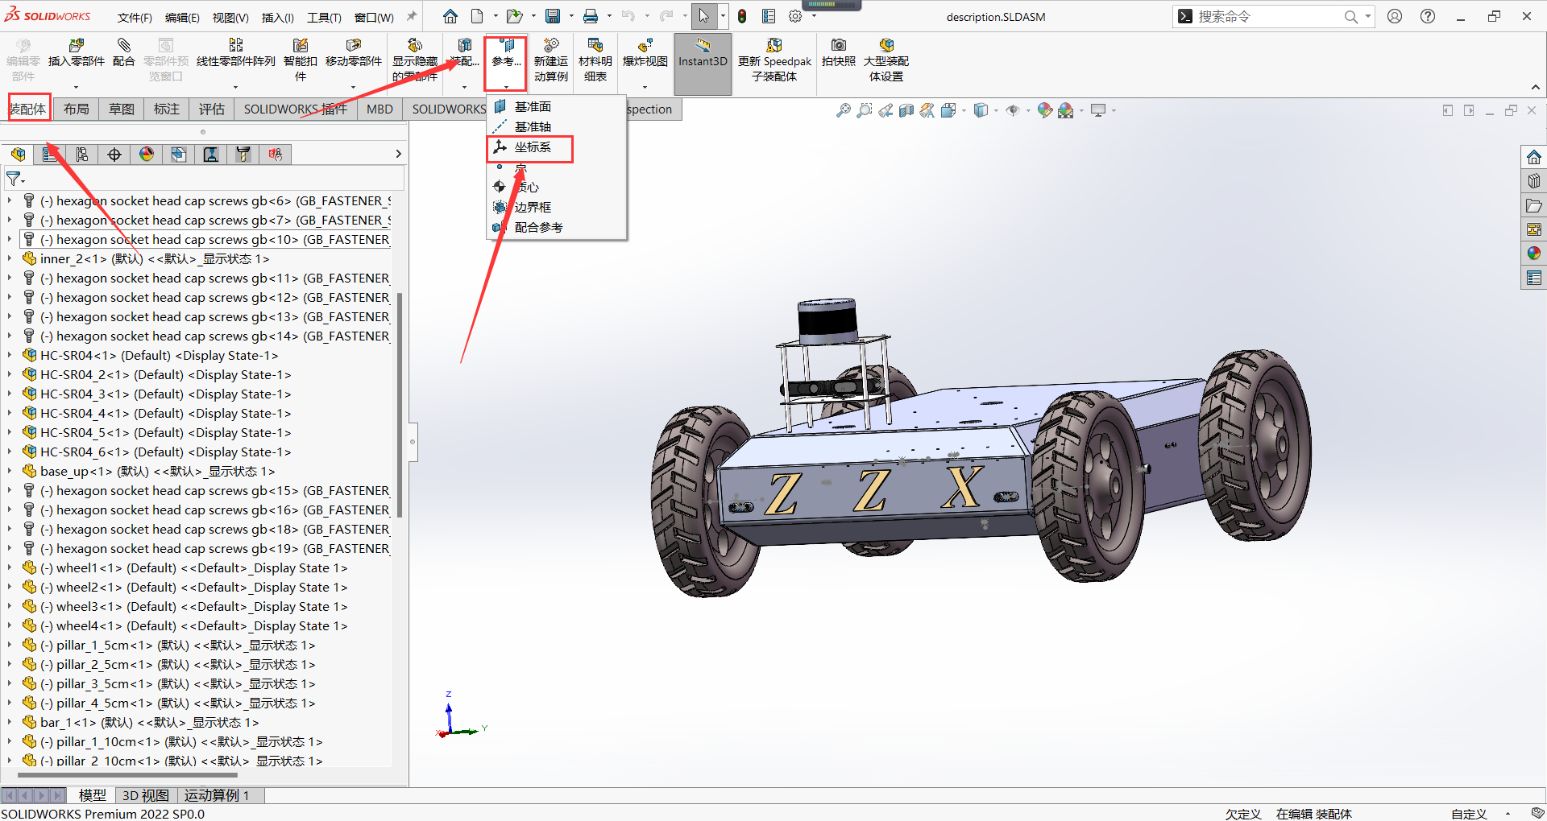Switch to the DisplayManager panel icon
The width and height of the screenshot is (1547, 821).
[x=146, y=154]
